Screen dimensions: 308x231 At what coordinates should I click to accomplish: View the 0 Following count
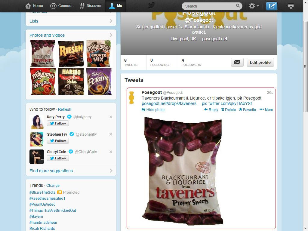point(159,62)
